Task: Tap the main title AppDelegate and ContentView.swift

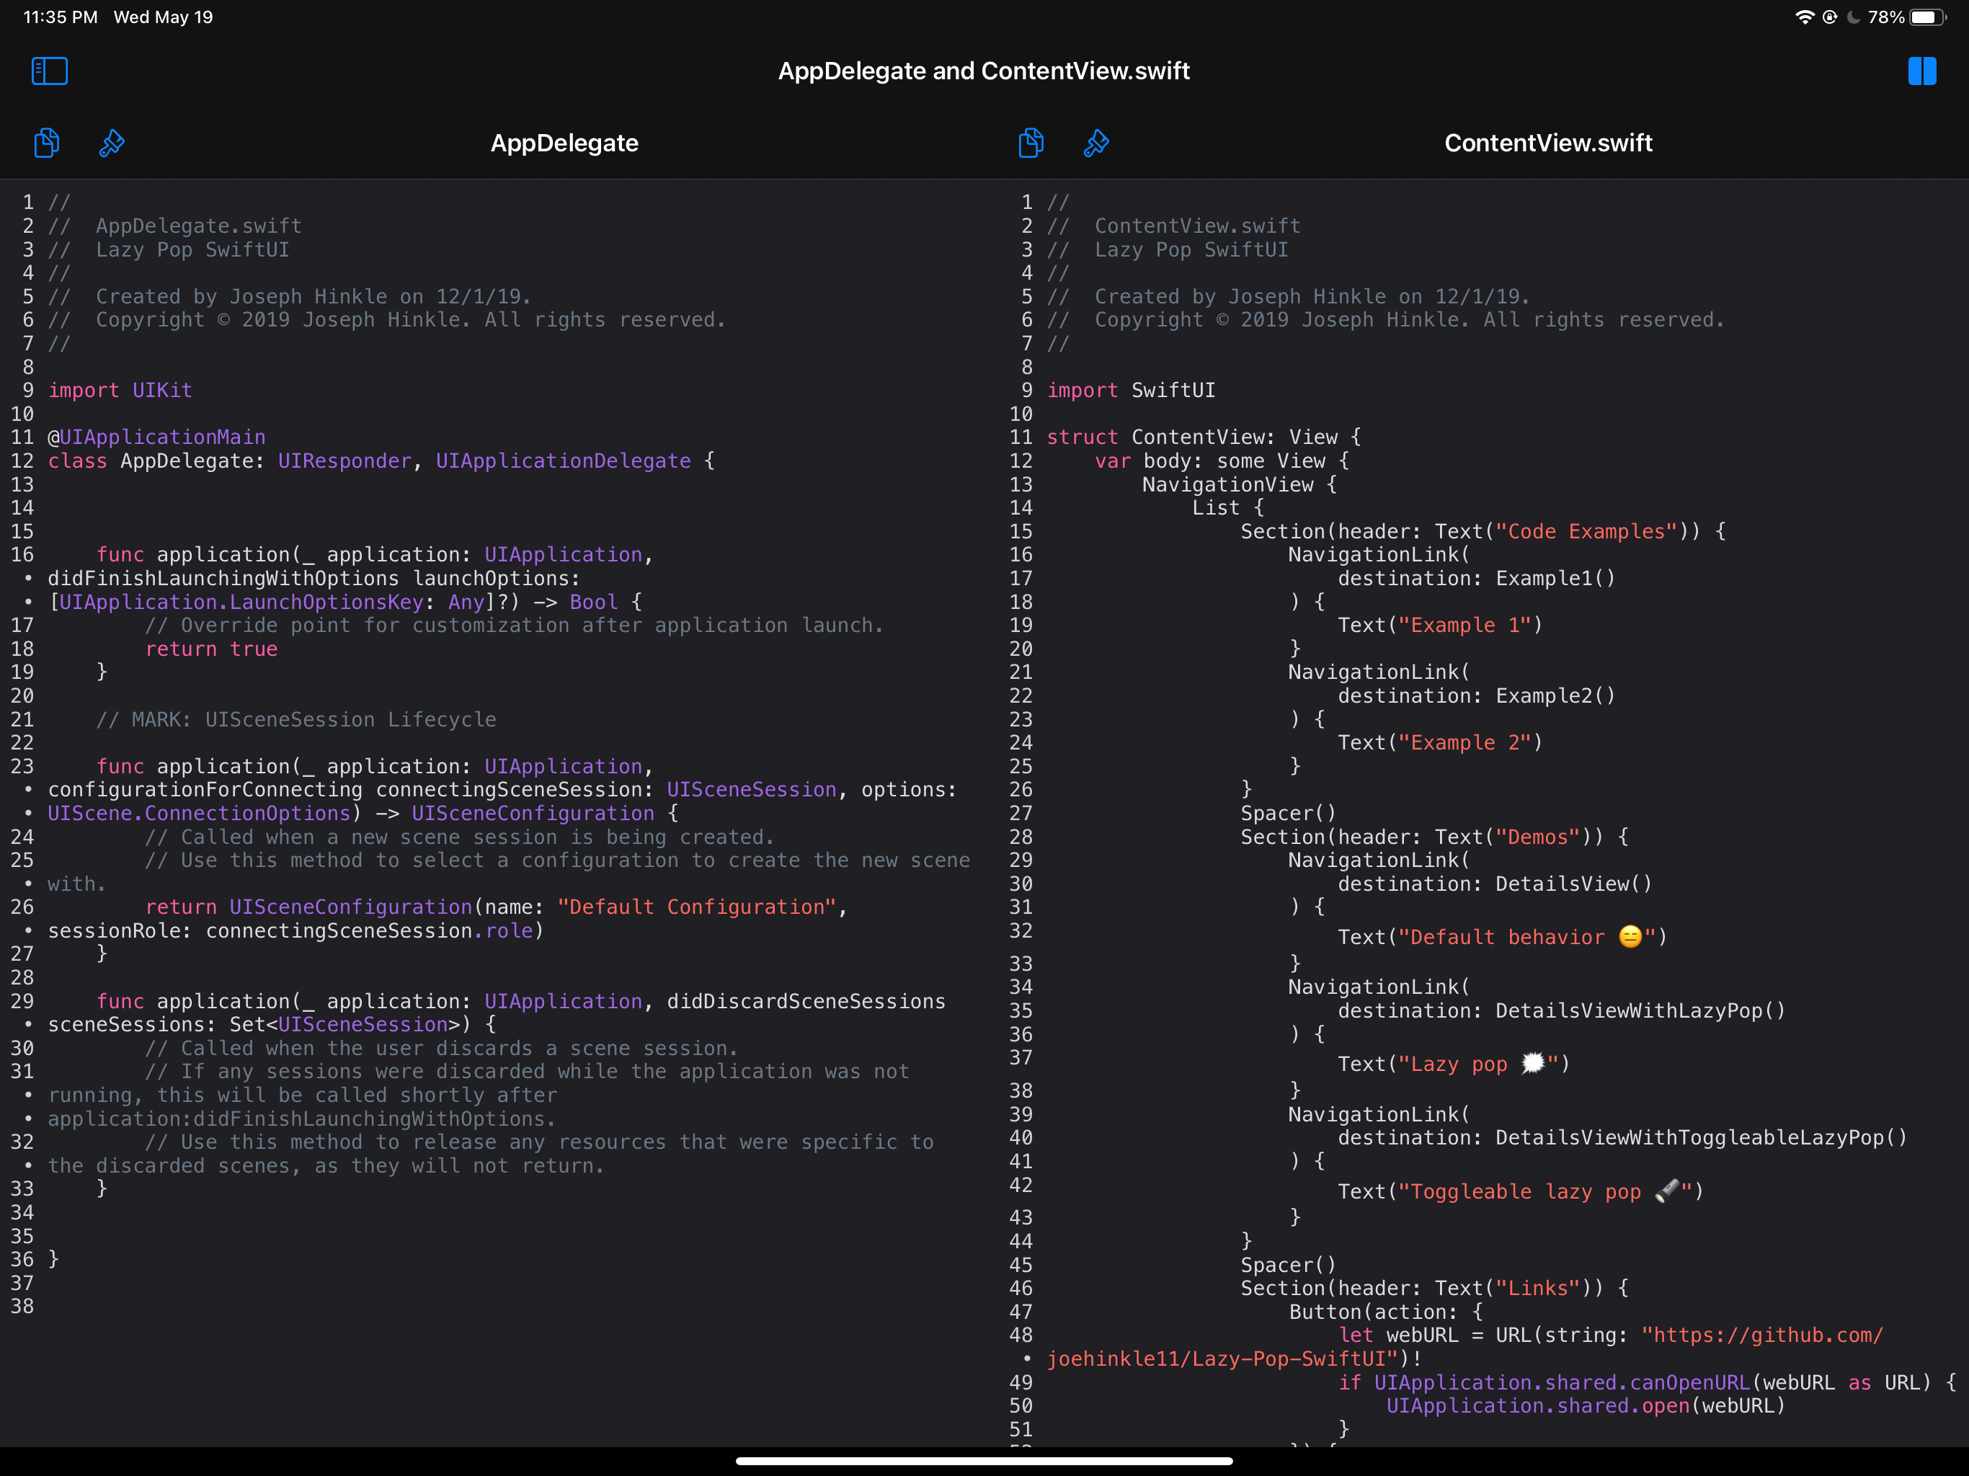Action: [984, 71]
